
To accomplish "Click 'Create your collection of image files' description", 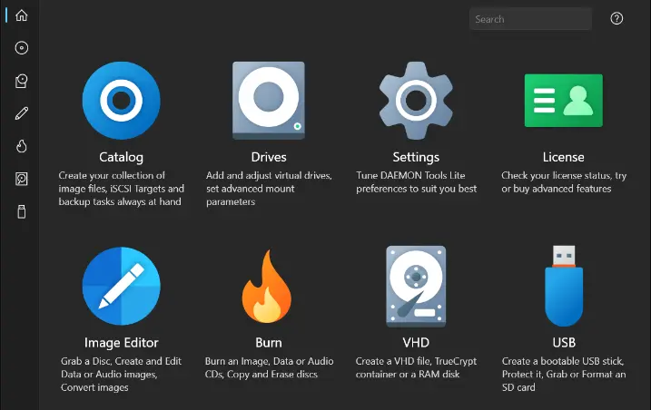I will coord(122,189).
